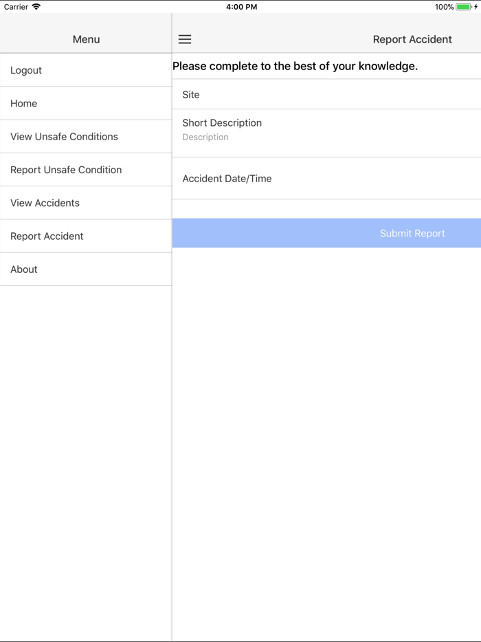Screen dimensions: 481x642
Task: Click the battery indicator icon
Action: tap(463, 7)
